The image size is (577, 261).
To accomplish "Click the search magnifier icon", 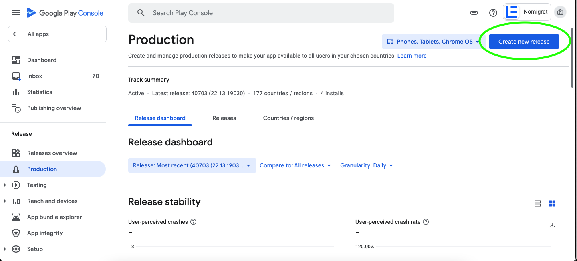I will pyautogui.click(x=141, y=13).
